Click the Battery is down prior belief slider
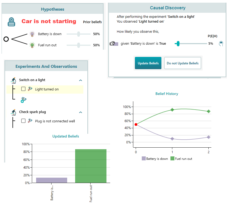 (78, 34)
